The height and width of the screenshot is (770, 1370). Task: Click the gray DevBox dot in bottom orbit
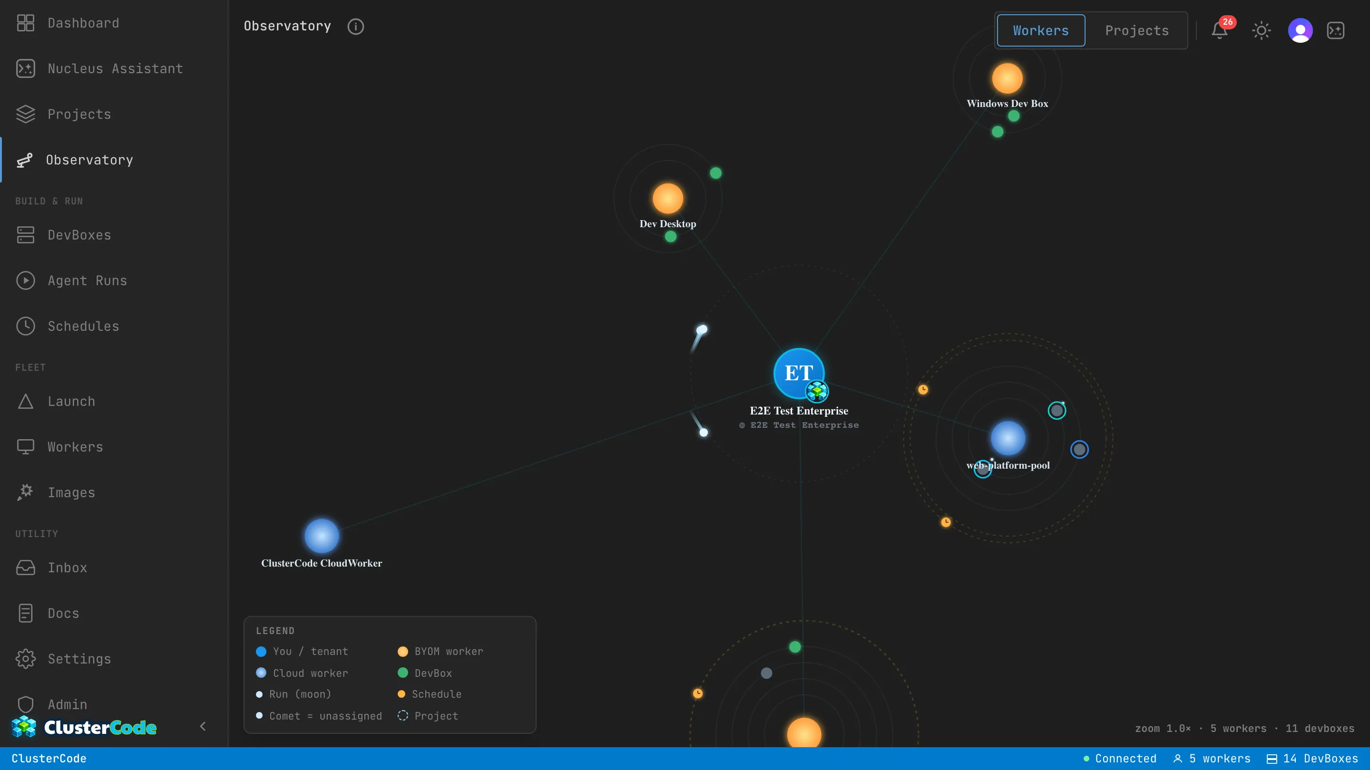click(766, 674)
